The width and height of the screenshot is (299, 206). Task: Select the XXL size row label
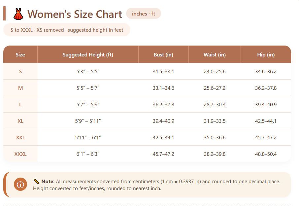click(x=20, y=138)
